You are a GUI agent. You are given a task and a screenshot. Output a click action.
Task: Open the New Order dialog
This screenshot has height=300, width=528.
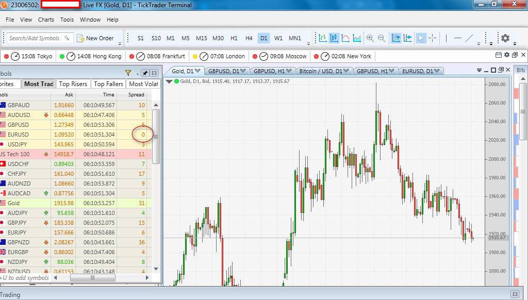click(x=95, y=38)
